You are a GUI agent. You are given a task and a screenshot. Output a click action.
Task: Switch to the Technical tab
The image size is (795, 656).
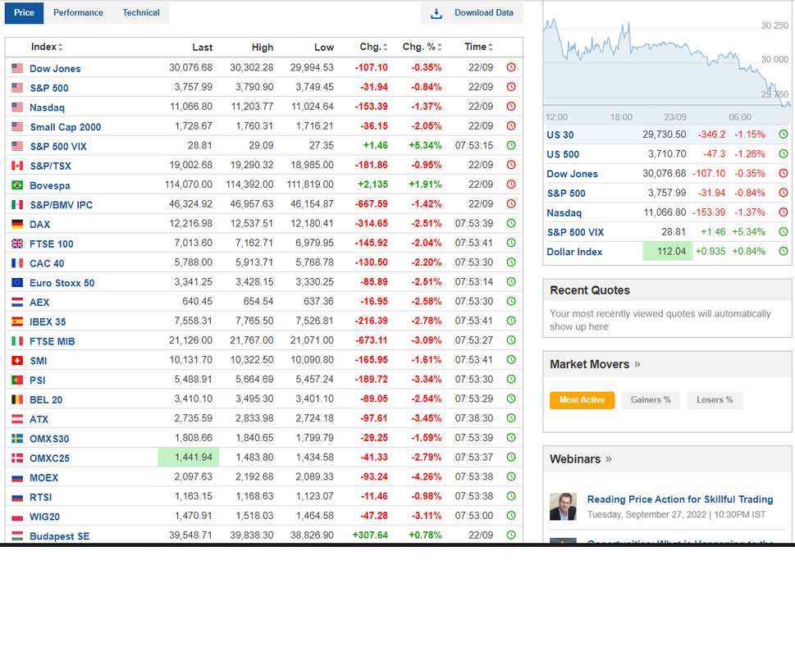(141, 12)
